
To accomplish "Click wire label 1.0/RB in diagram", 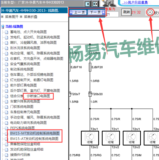I will tap(95, 81).
